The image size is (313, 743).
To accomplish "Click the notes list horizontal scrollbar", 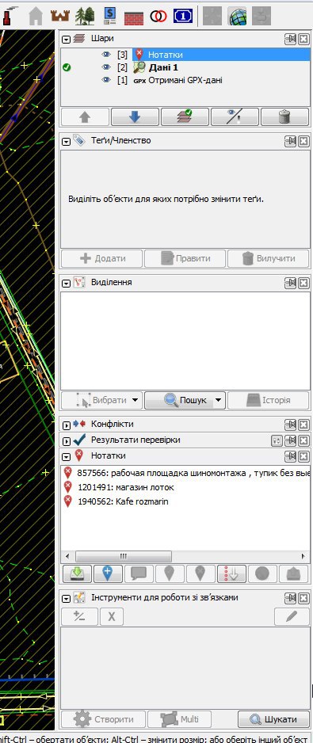I will pos(185,556).
